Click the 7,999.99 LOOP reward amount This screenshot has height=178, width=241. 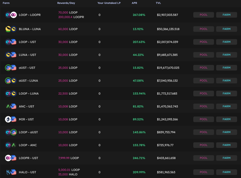69,158
